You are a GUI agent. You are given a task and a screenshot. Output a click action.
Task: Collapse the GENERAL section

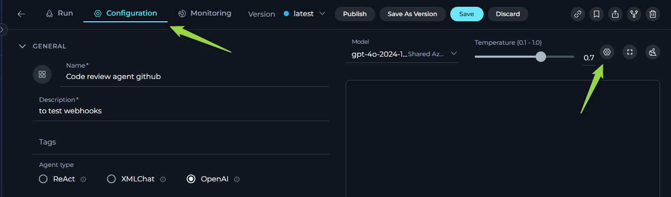(x=22, y=46)
